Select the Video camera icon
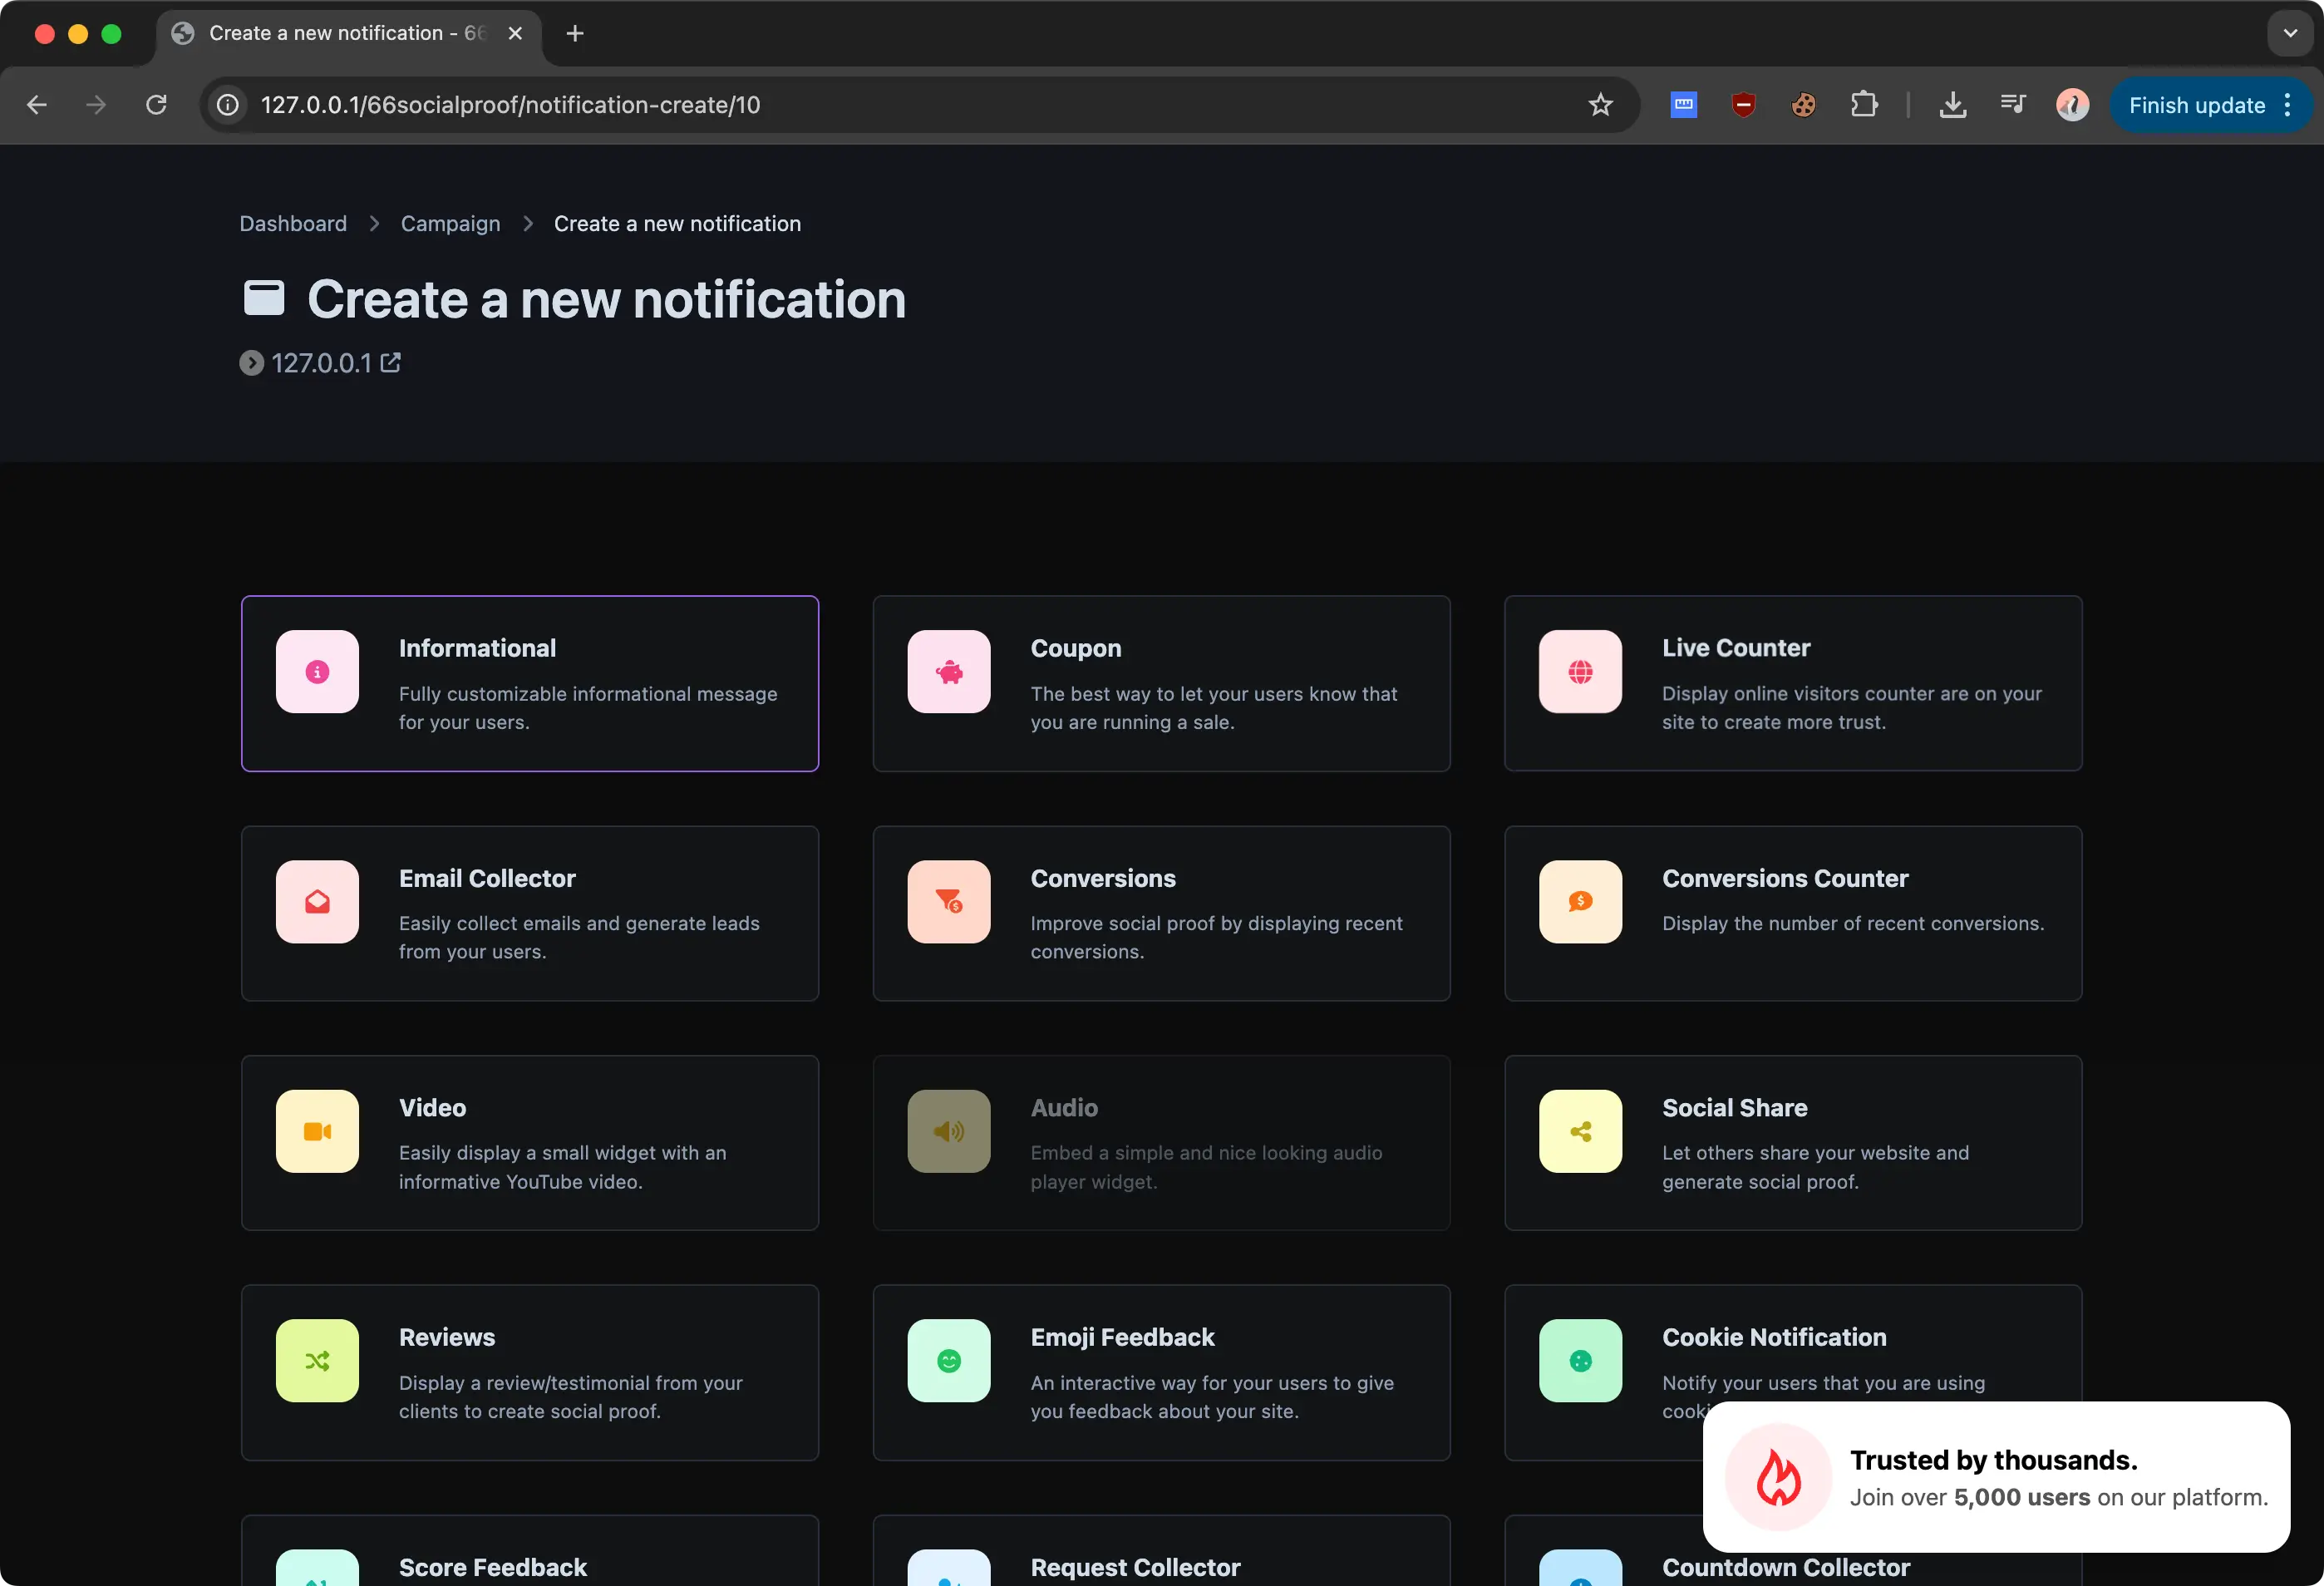This screenshot has width=2324, height=1586. click(317, 1131)
